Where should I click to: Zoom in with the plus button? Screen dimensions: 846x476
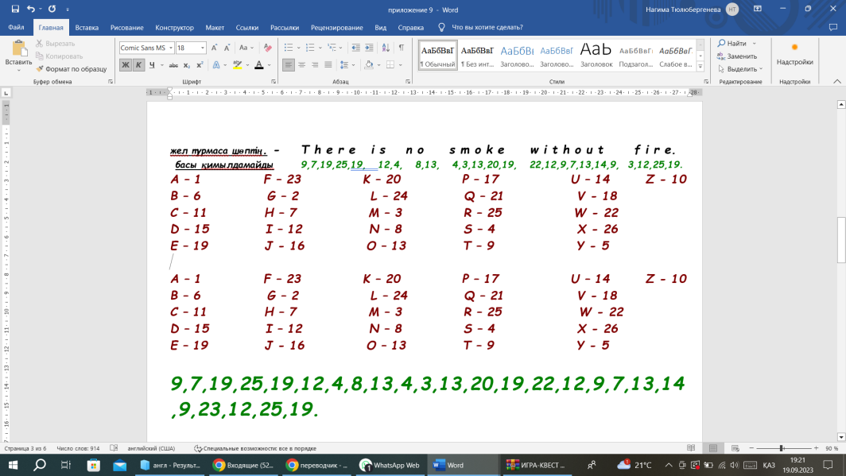[816, 448]
